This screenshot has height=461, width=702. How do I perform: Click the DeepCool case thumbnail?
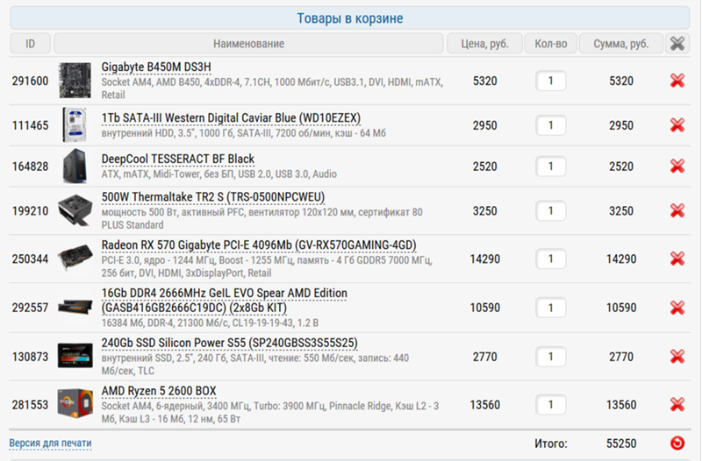(75, 167)
